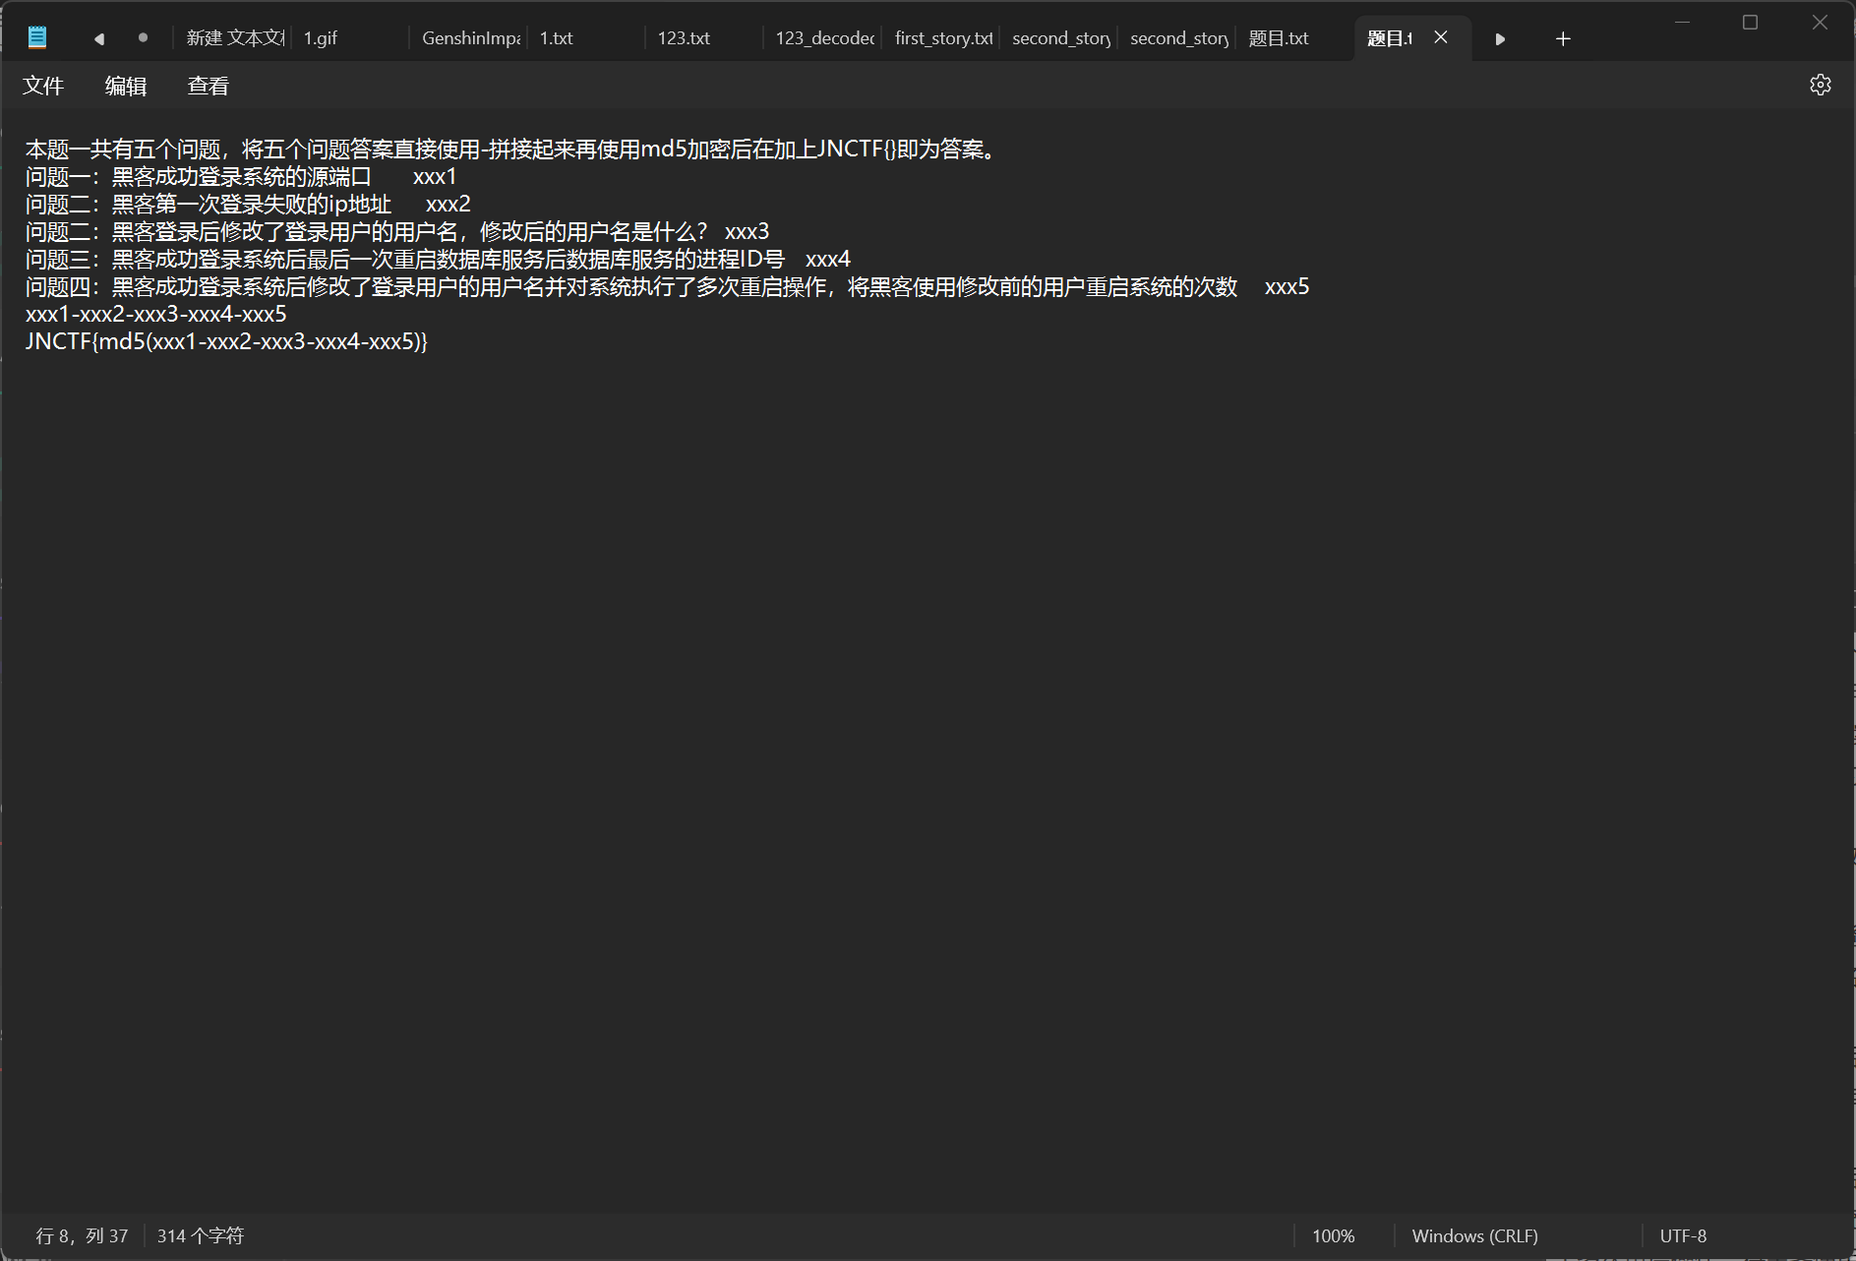
Task: Switch to the first_story.txt tab
Action: (x=941, y=38)
